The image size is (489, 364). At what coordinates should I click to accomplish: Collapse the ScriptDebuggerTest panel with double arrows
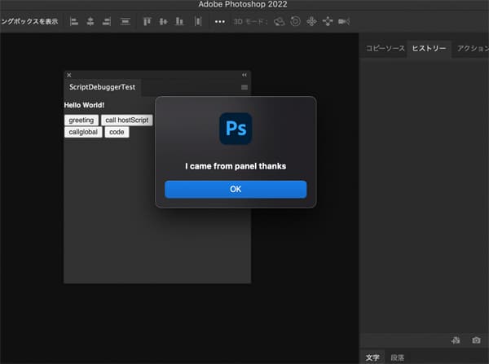[x=244, y=75]
